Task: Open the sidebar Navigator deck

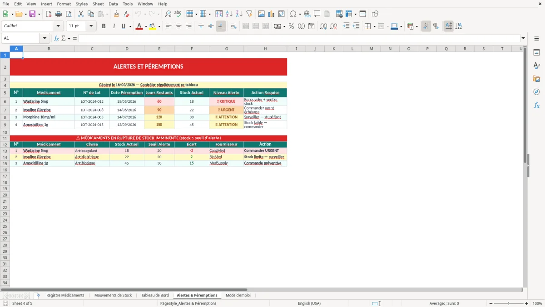Action: click(536, 92)
